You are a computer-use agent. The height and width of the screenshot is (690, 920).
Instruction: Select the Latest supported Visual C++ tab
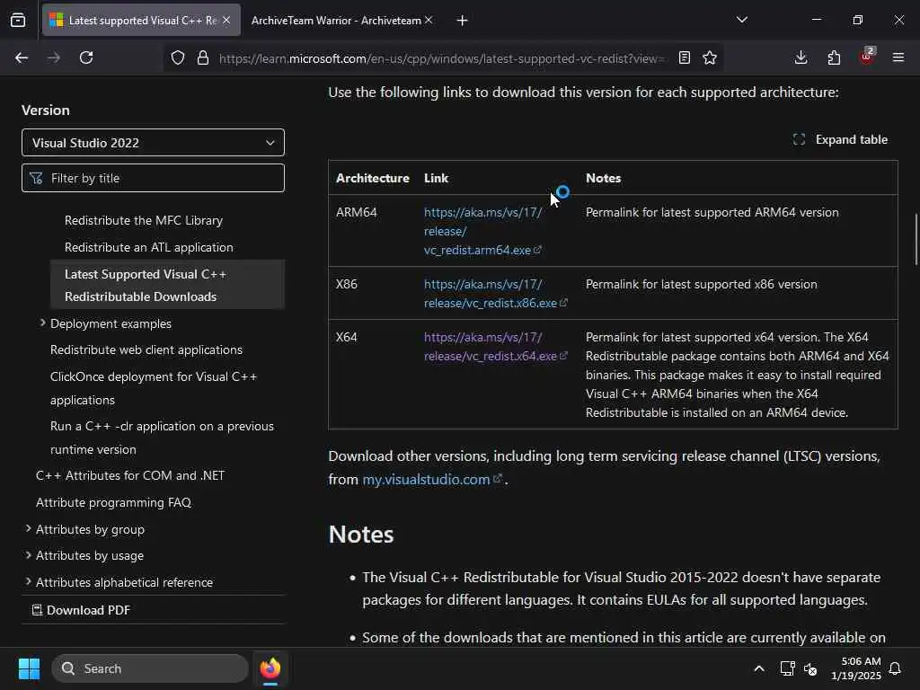click(141, 21)
